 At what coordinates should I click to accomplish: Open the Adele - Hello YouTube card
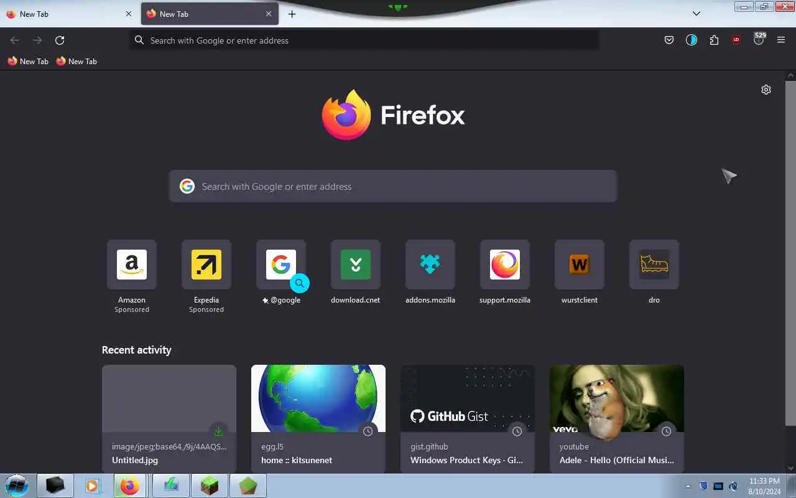pos(617,419)
